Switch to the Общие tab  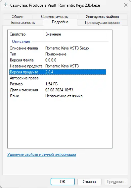point(18,17)
